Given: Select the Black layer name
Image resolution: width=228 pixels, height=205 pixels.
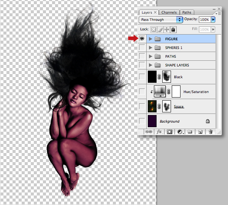Looking at the screenshot, I should click(178, 77).
